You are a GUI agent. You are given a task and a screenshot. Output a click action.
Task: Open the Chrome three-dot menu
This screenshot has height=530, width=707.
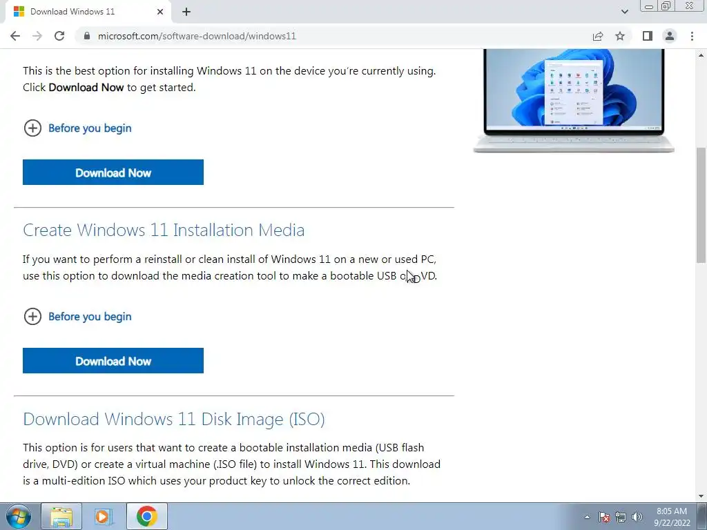click(x=692, y=36)
